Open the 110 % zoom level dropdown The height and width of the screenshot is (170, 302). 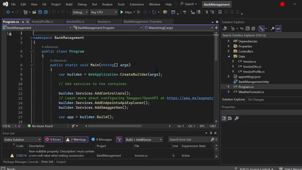[9, 126]
